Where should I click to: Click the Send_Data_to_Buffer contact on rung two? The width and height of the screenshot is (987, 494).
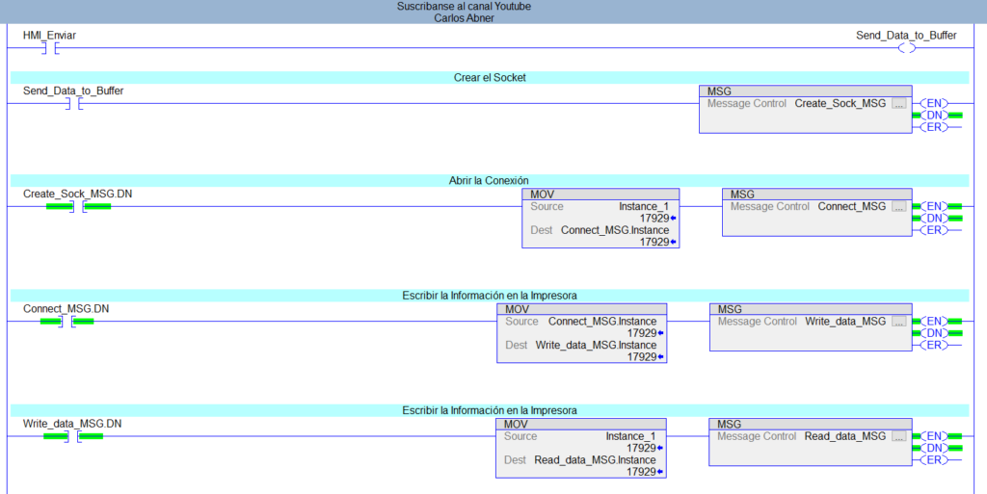(x=73, y=103)
